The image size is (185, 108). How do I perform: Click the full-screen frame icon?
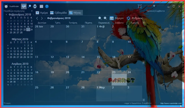click(140, 6)
